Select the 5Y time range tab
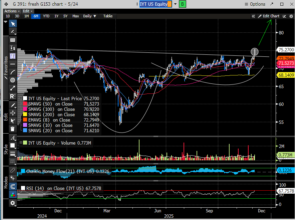The image size is (295, 220). 65,16
